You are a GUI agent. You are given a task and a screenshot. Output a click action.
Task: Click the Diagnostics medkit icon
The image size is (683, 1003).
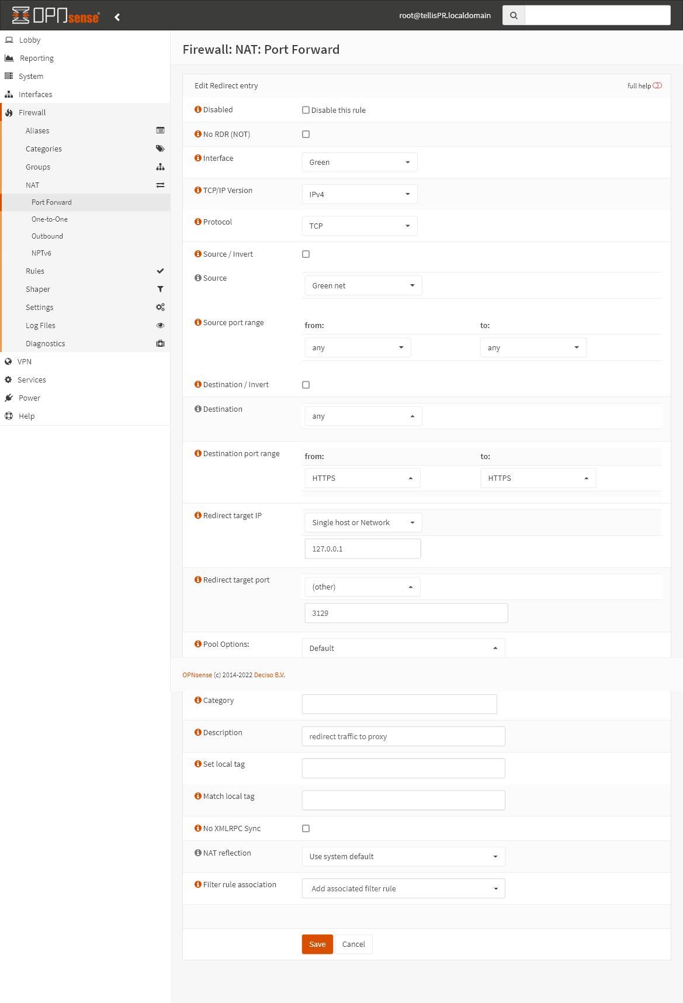pos(160,343)
